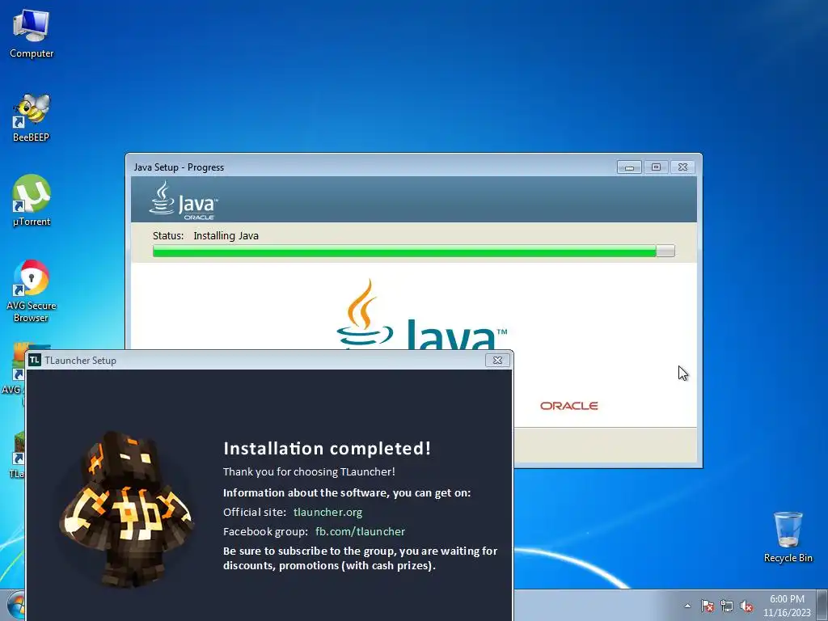Open the 6:00 PM clock in tray

787,606
